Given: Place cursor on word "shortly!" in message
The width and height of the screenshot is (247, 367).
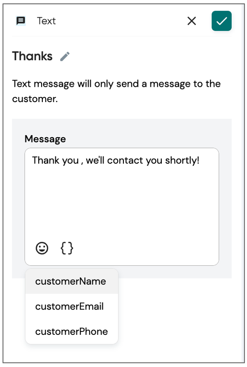Looking at the screenshot, I should [x=182, y=160].
